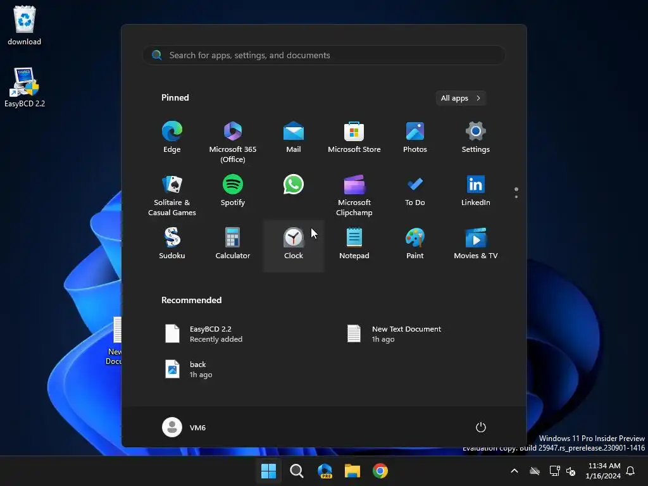Click the search magnifier icon in Start search bar
The width and height of the screenshot is (648, 486).
tap(157, 55)
